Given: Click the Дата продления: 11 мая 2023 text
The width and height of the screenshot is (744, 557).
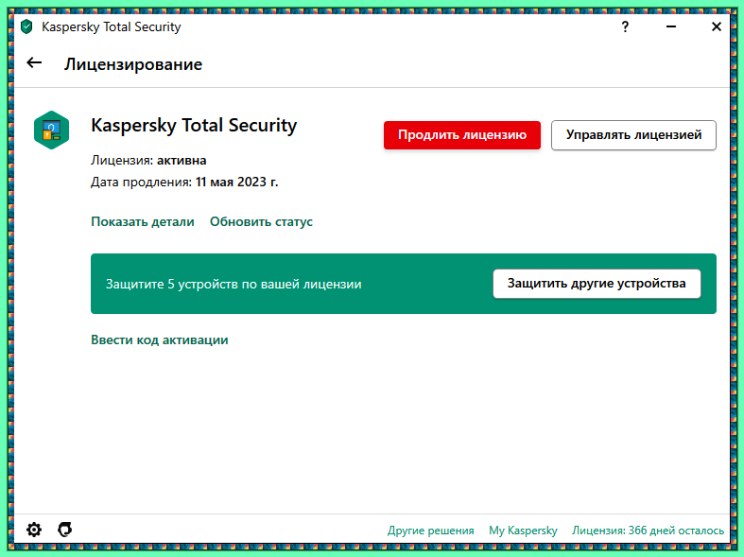Looking at the screenshot, I should [184, 182].
